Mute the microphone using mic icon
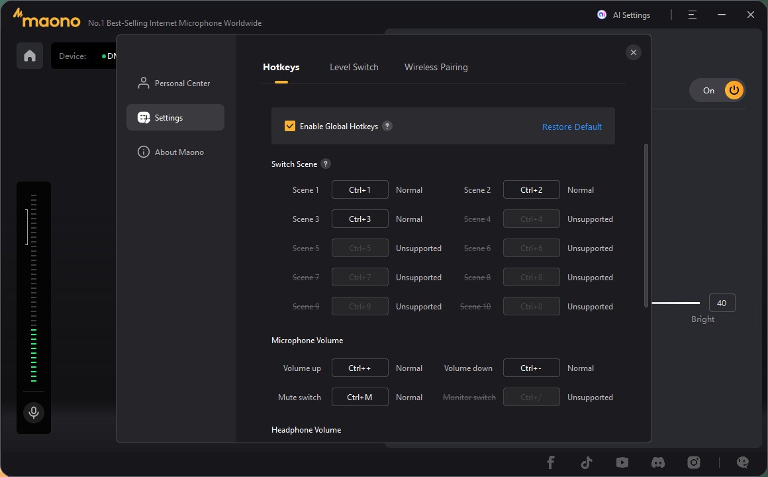768x477 pixels. pyautogui.click(x=34, y=413)
